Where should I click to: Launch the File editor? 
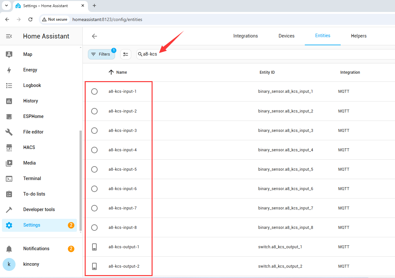33,132
